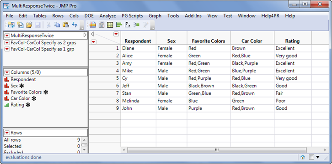Viewport: 332px width, 164px height.
Task: Launch Distribution with green bars icon
Action: 119,25
